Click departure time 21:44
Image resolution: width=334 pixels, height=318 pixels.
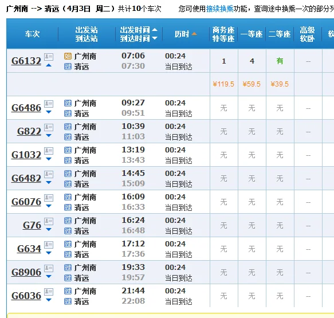tap(133, 290)
